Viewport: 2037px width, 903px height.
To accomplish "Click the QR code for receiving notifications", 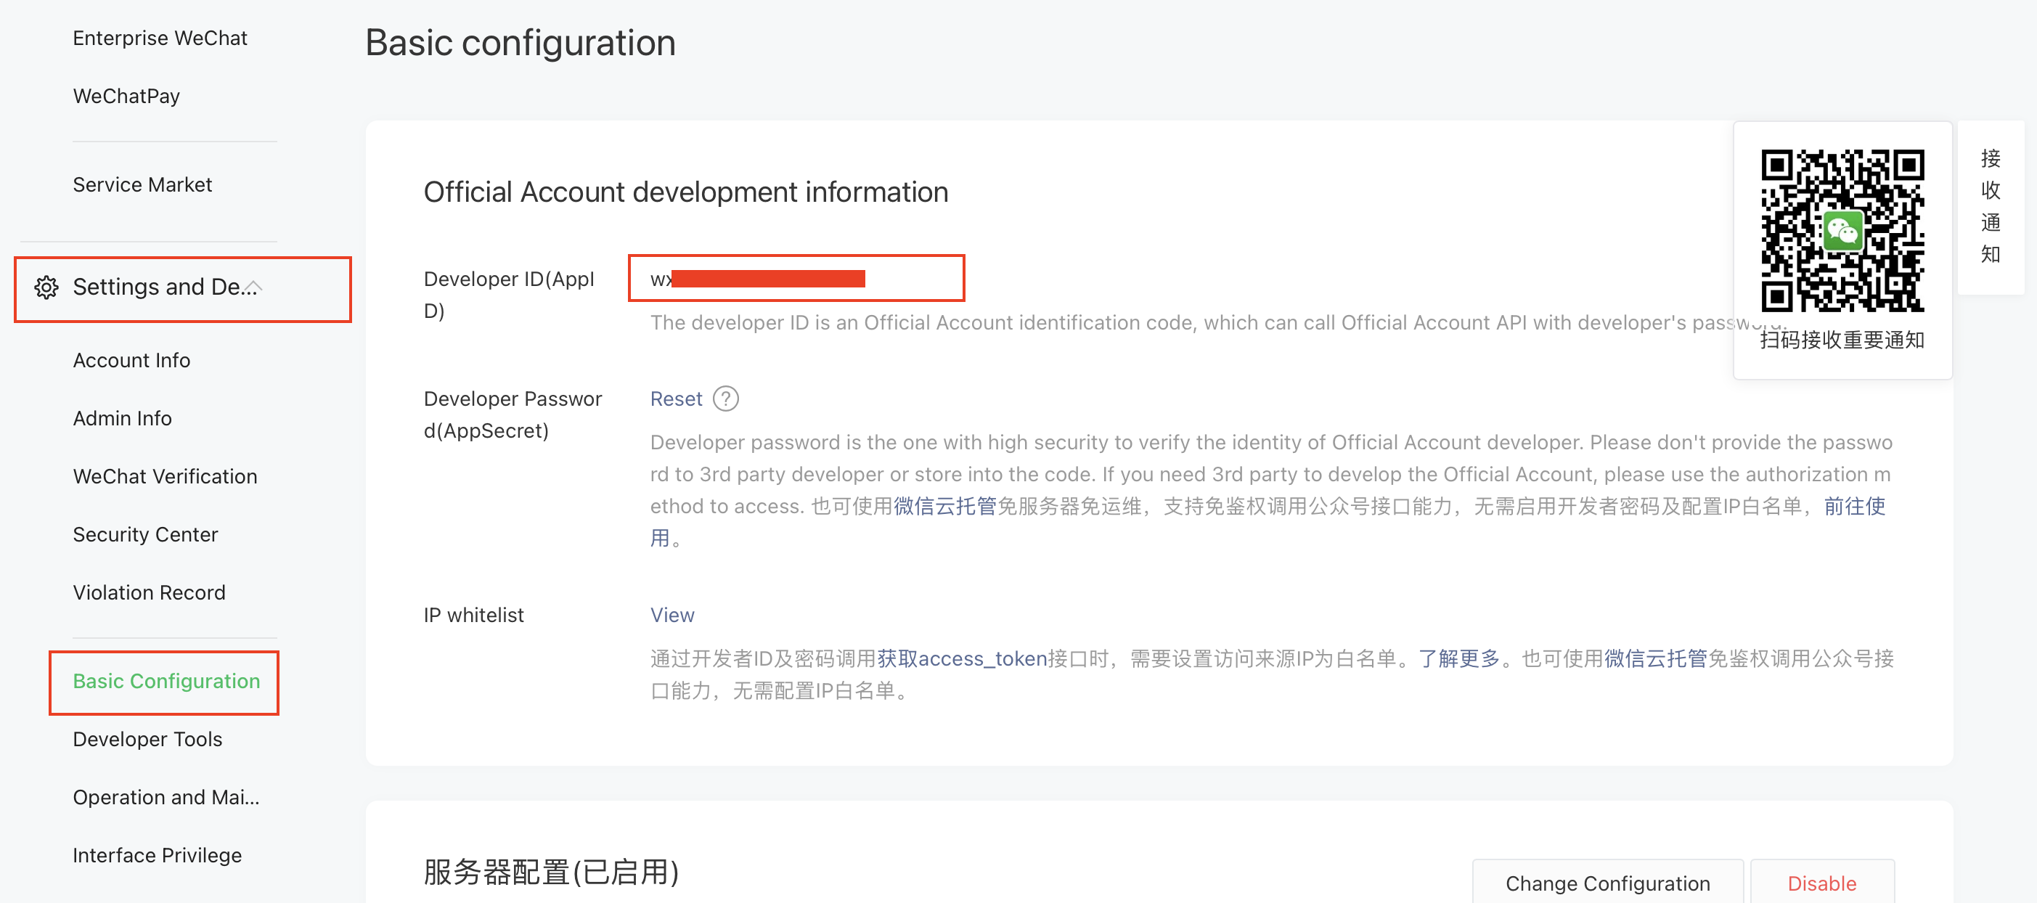I will coord(1842,230).
